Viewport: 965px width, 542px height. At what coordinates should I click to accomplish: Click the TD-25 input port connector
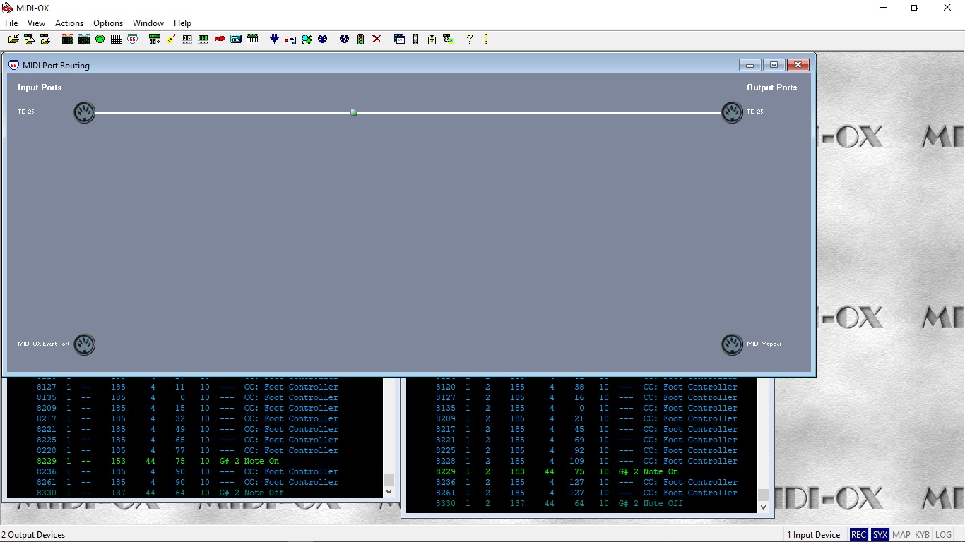[x=84, y=112]
